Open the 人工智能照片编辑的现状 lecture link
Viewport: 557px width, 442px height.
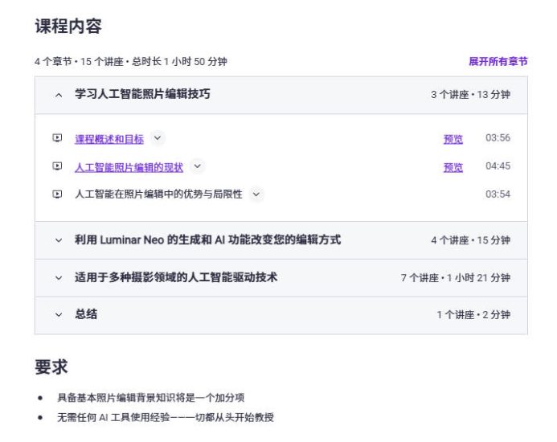point(129,167)
